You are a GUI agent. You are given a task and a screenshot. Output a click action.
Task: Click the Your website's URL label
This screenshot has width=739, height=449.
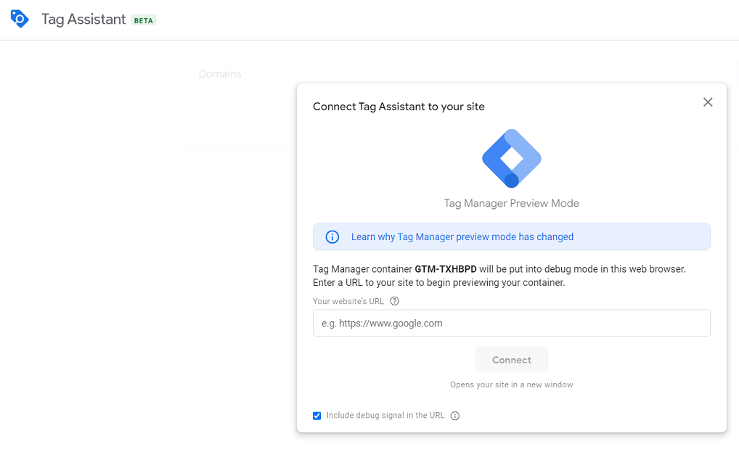348,301
